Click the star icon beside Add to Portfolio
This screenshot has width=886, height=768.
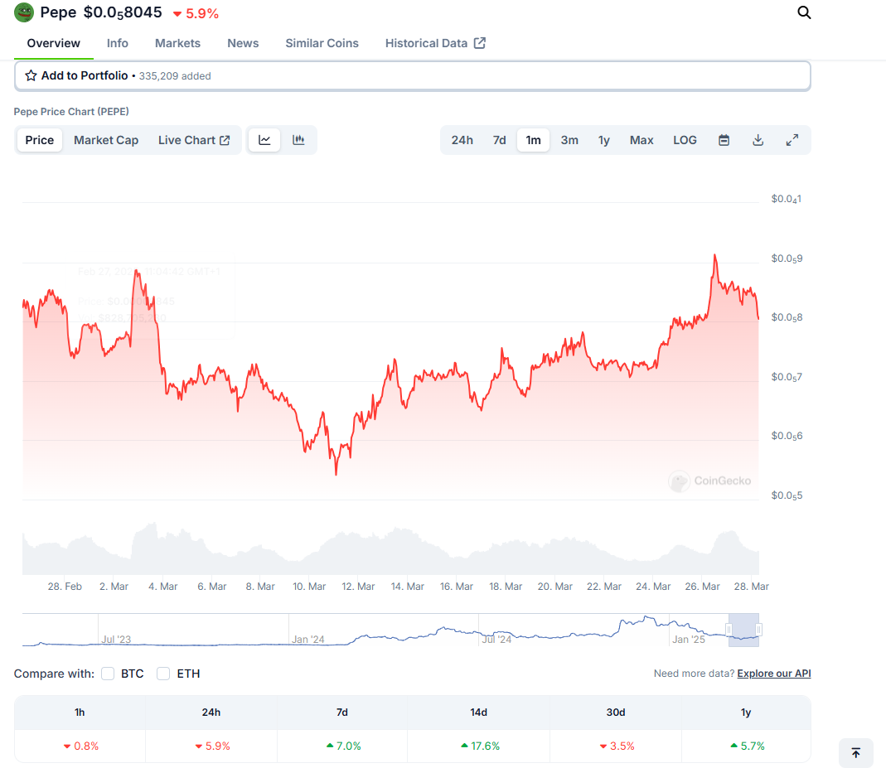31,75
